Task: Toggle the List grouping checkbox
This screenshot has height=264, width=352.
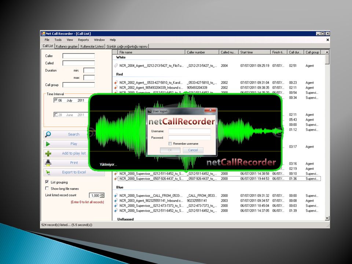Action: pyautogui.click(x=47, y=182)
